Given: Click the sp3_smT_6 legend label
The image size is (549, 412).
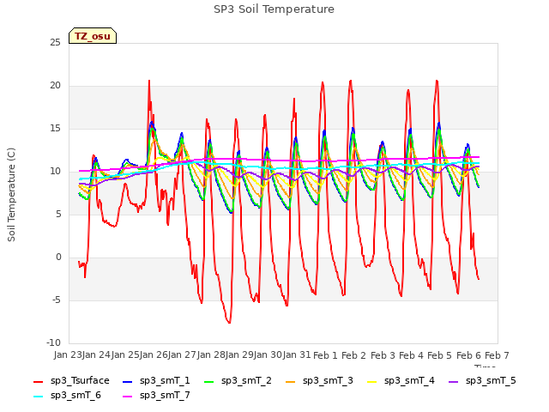Looking at the screenshot, I should tap(75, 395).
